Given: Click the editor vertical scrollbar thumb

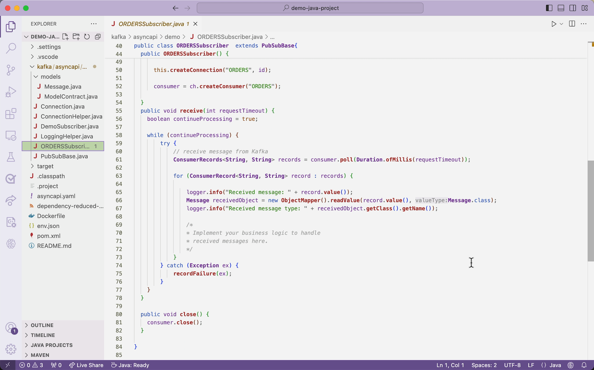Looking at the screenshot, I should [590, 211].
